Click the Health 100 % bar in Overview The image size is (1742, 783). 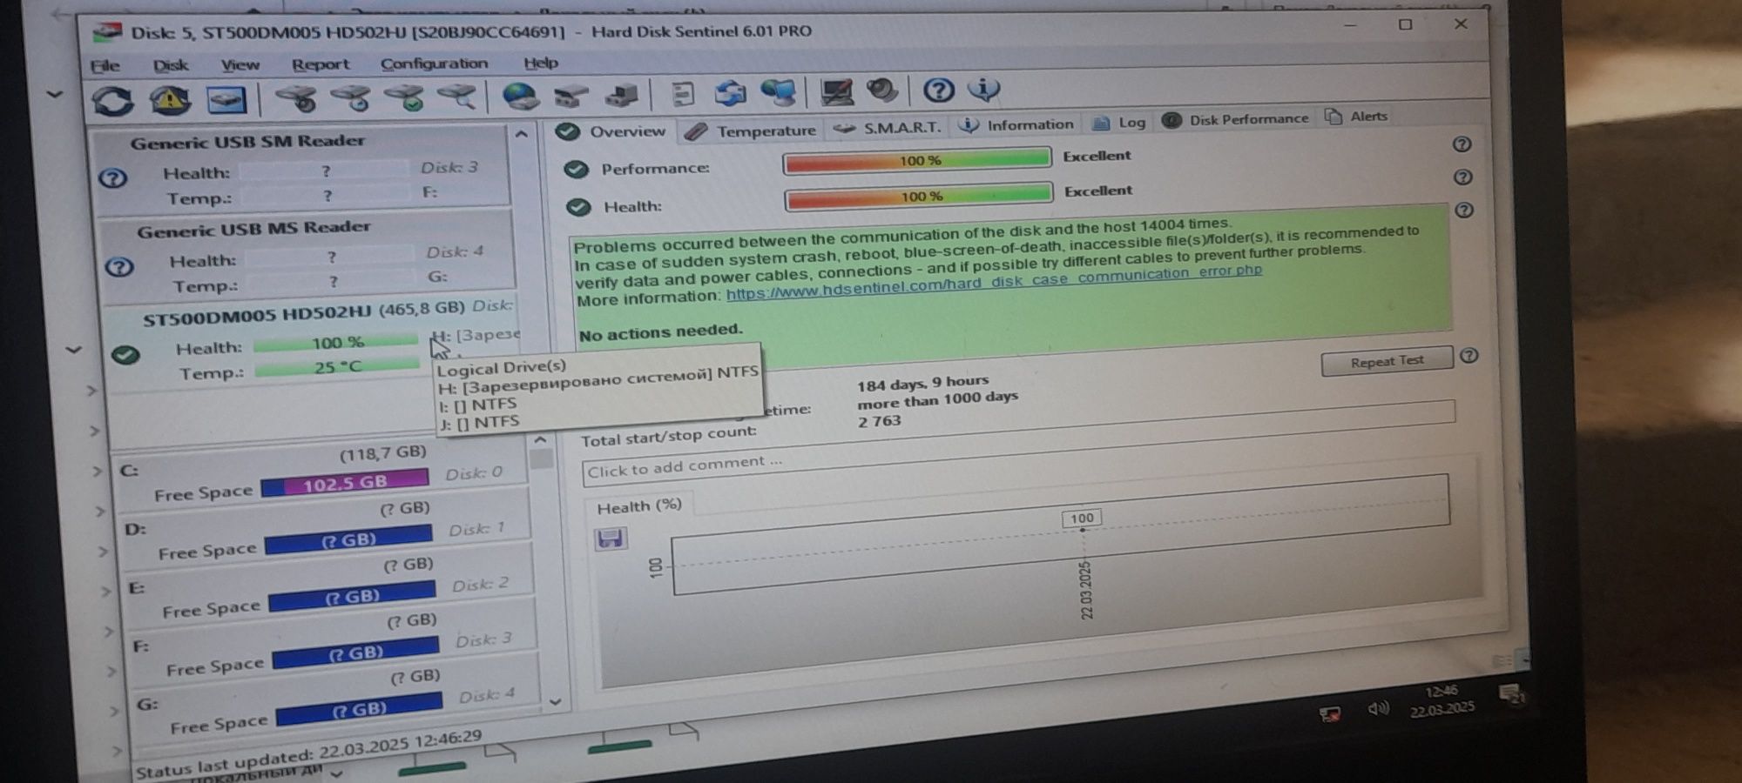[919, 197]
